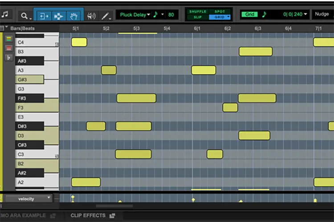Viewport: 334px width, 222px height.
Task: Click the velocity stalk at 5|1
Action: (x=73, y=198)
